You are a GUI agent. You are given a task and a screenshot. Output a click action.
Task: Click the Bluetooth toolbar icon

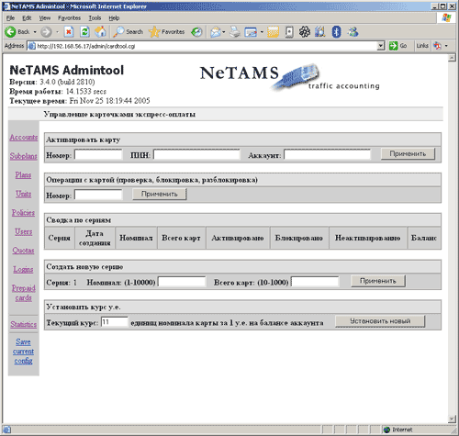click(336, 32)
